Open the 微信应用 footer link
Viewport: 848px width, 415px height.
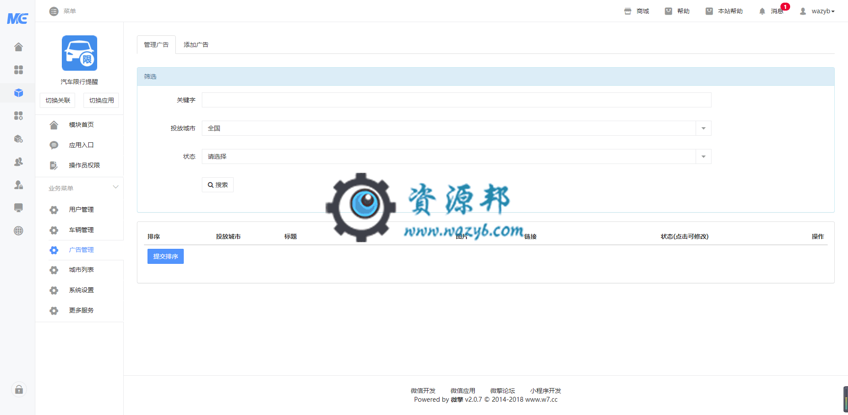(x=462, y=391)
